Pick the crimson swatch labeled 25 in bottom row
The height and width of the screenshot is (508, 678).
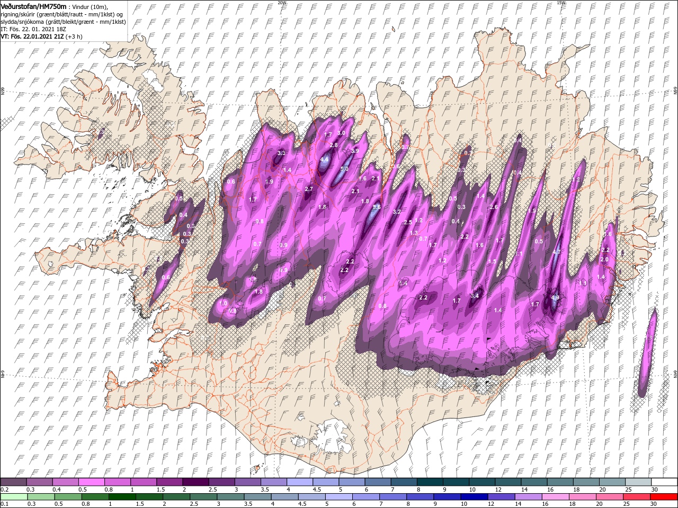tap(637, 497)
